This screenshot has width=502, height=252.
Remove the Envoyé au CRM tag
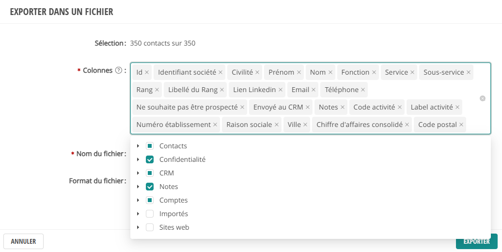coord(308,107)
